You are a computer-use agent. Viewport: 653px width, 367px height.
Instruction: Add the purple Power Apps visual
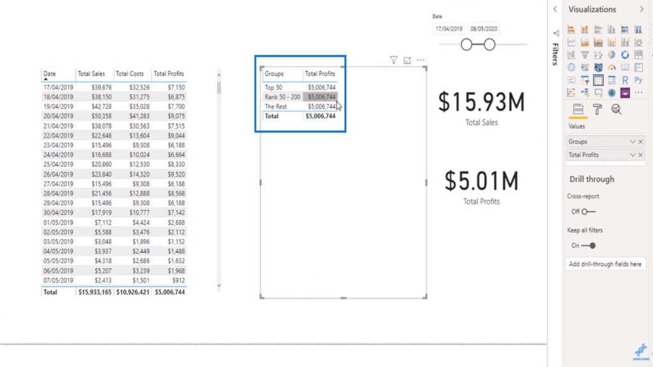[625, 93]
